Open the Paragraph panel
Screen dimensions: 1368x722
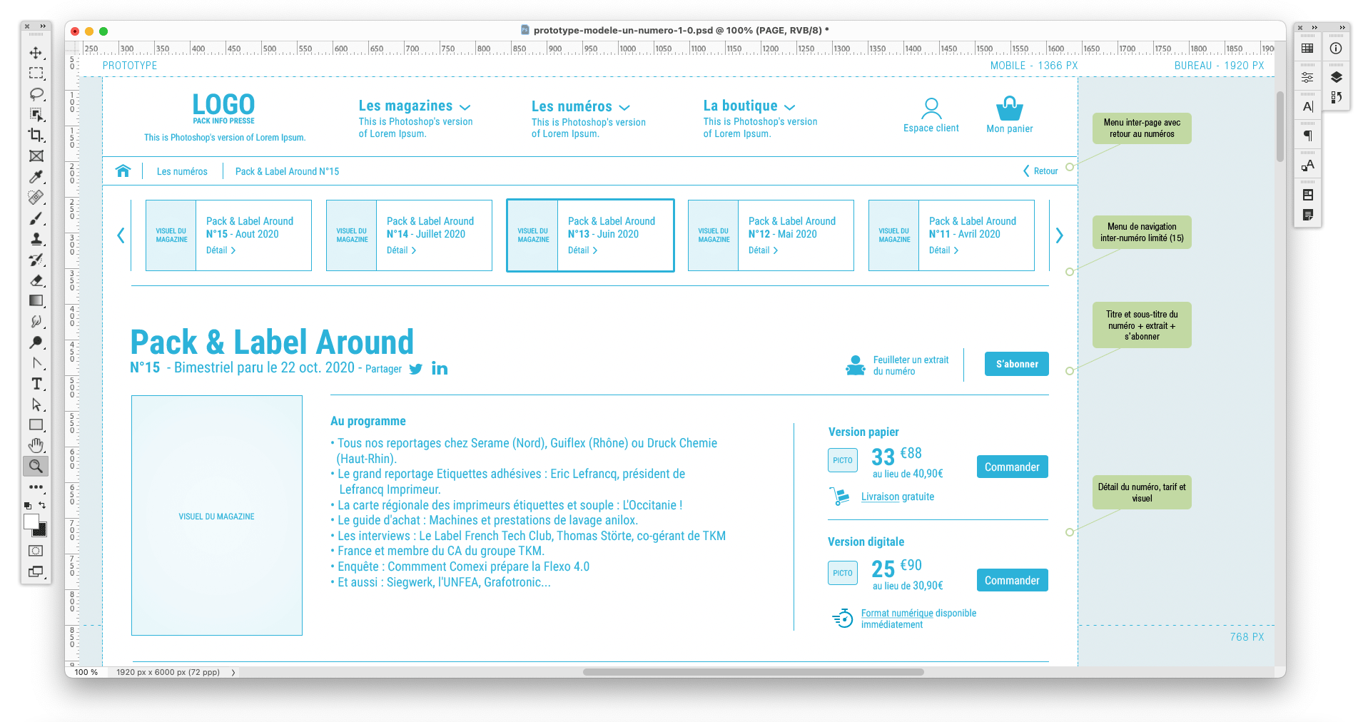(x=1308, y=134)
